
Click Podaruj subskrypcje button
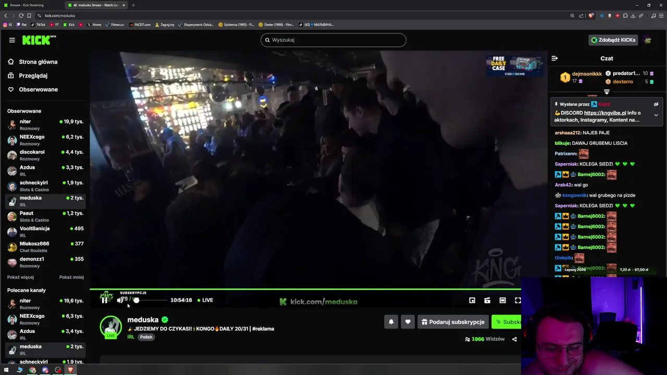coord(453,322)
